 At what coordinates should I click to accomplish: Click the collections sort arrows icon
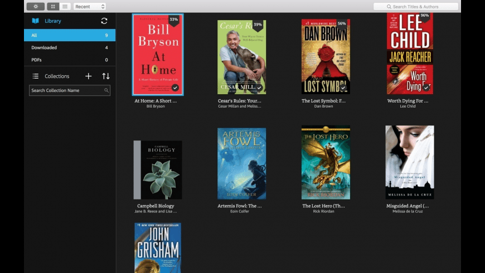coord(106,76)
